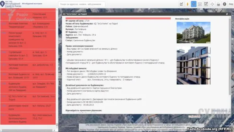
Task: Click the red status bar in popup
Action: pyautogui.click(x=118, y=18)
